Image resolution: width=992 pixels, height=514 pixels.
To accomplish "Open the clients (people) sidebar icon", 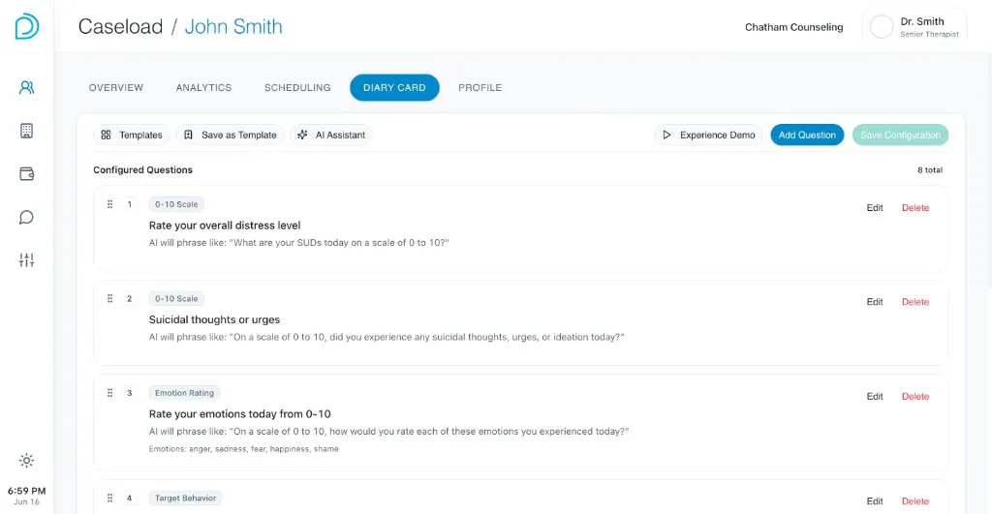I will 26,87.
